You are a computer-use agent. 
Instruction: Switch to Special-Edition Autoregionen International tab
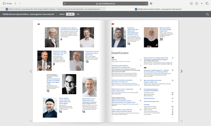(x=158, y=9)
